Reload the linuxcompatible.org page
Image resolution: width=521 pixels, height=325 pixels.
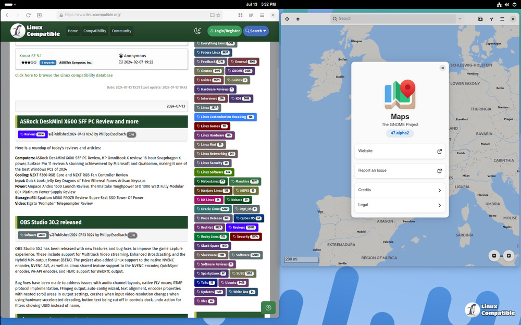click(x=28, y=15)
